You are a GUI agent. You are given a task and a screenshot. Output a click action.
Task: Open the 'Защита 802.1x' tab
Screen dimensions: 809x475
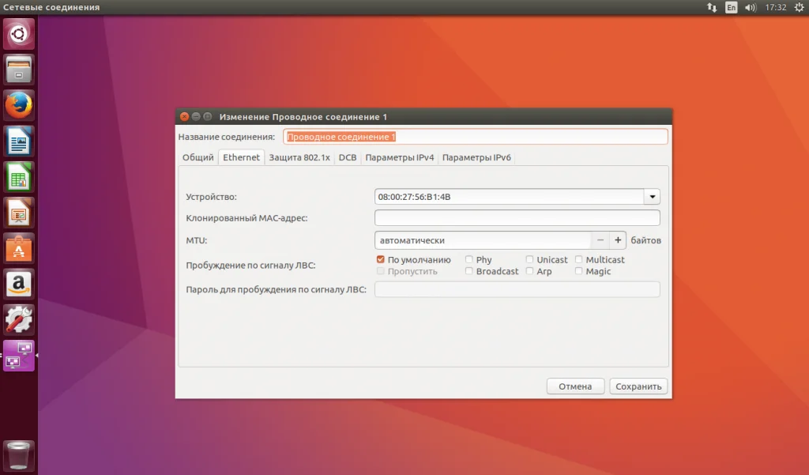click(x=299, y=157)
